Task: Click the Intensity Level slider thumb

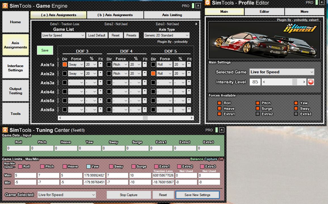Action: pyautogui.click(x=295, y=82)
